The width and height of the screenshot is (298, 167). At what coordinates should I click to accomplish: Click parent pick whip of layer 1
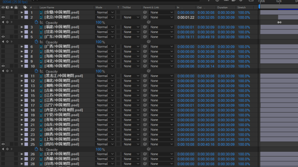(145, 12)
